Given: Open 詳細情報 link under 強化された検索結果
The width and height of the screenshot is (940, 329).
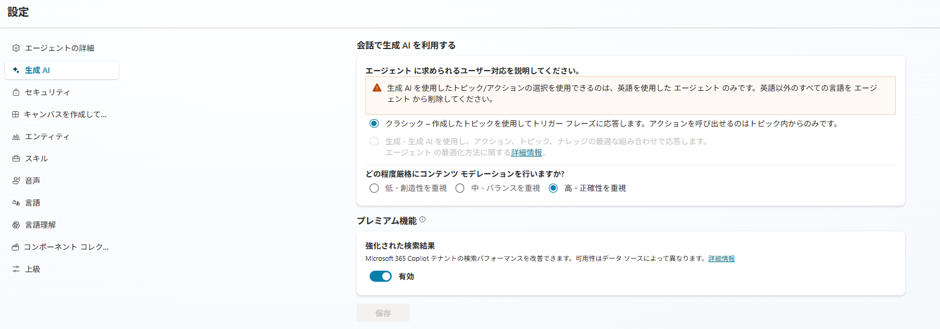Looking at the screenshot, I should coord(721,258).
